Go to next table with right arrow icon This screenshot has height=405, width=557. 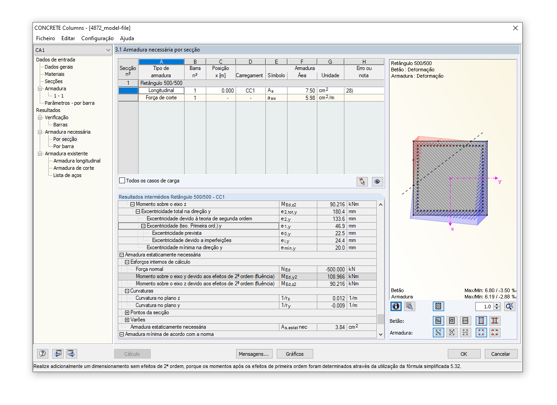point(72,354)
